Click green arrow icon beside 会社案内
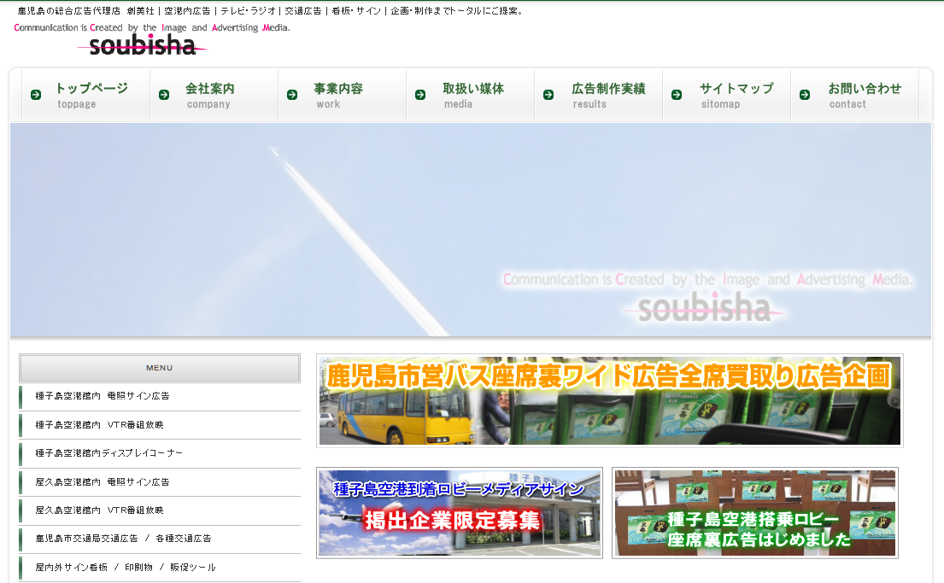 tap(164, 95)
